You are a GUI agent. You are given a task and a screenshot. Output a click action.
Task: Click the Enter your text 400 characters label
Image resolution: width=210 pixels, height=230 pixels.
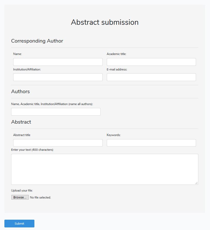[32, 149]
